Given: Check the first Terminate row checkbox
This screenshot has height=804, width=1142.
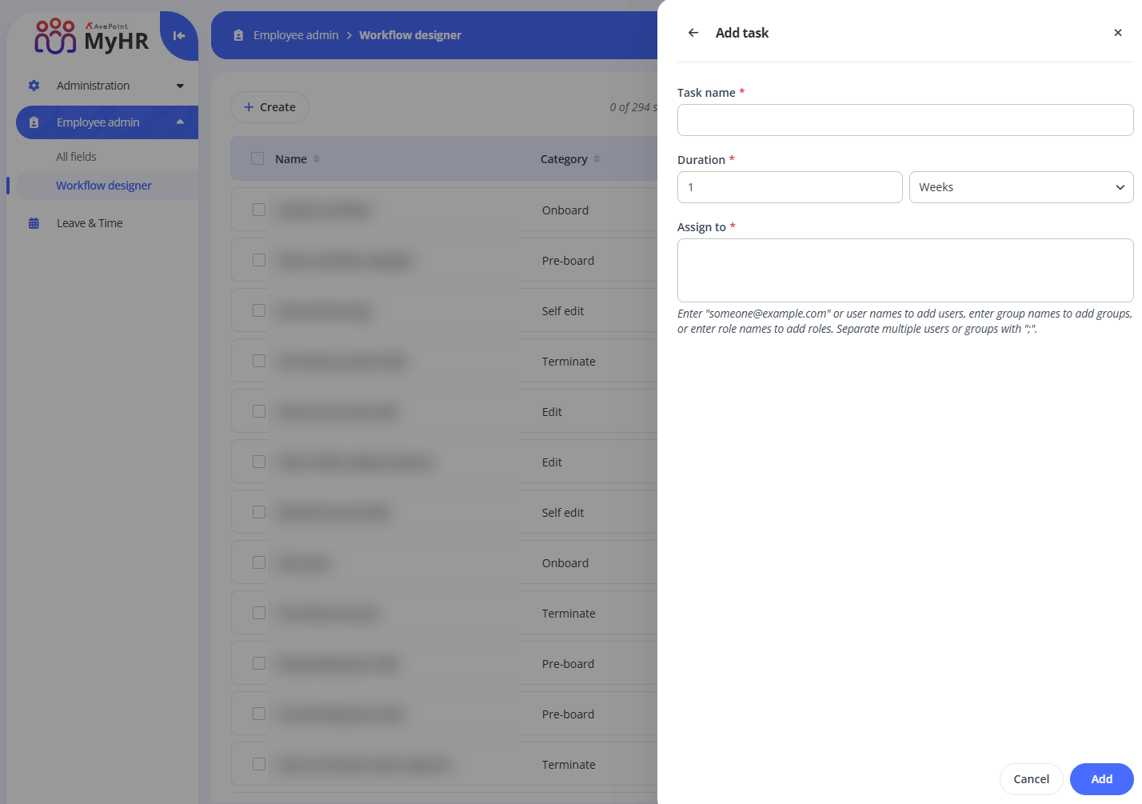Looking at the screenshot, I should point(259,361).
